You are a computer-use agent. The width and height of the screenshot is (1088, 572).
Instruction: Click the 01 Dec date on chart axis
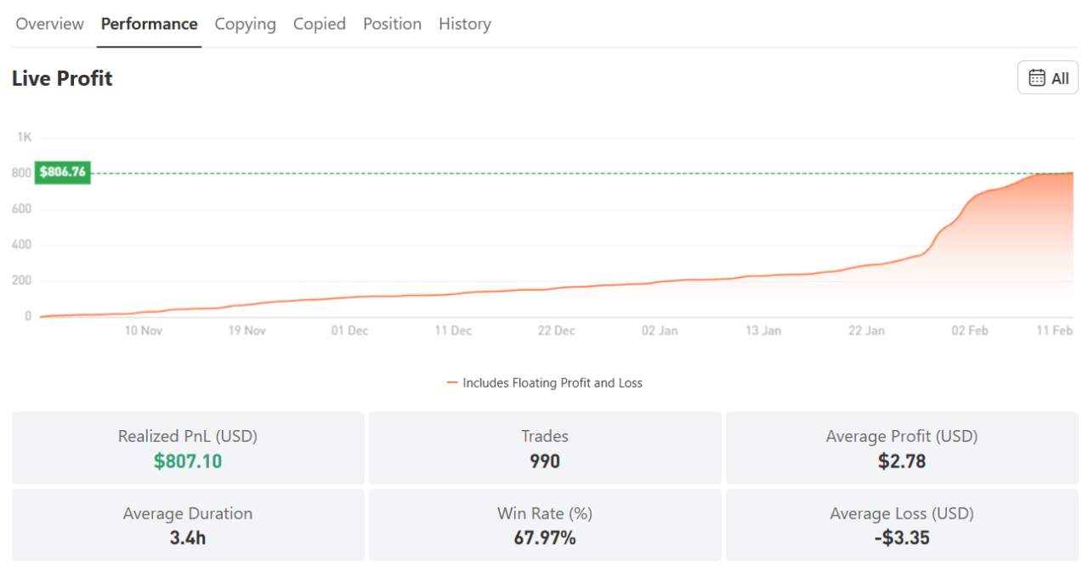click(349, 331)
